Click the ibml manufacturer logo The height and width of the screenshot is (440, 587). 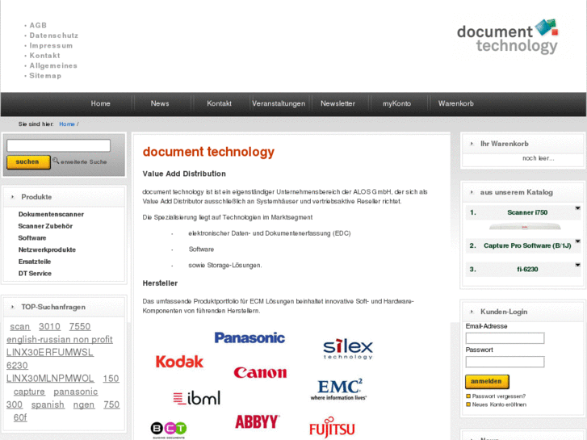coord(197,398)
